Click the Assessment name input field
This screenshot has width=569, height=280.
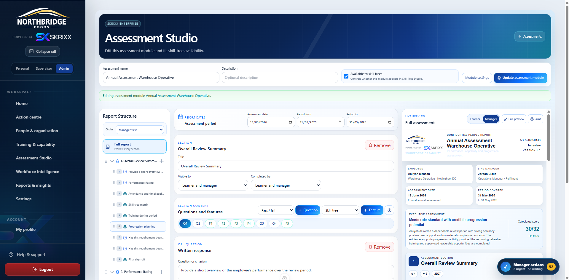161,78
